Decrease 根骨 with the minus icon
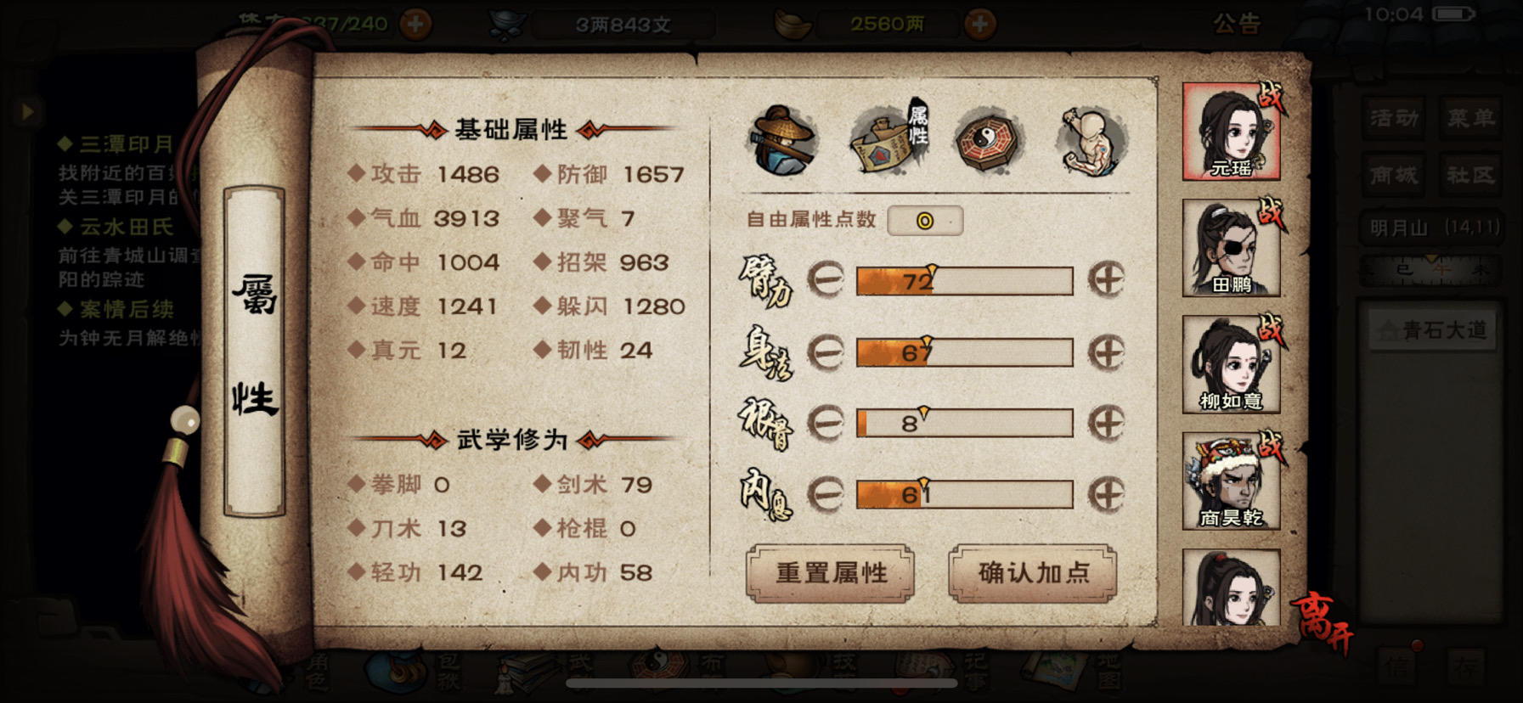This screenshot has width=1523, height=703. (x=825, y=423)
